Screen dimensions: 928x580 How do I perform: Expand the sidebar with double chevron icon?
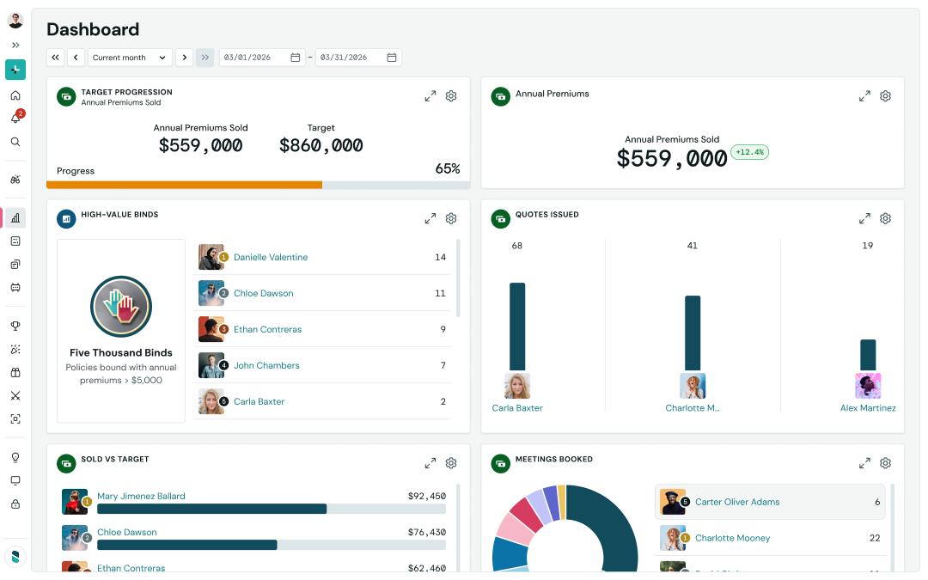15,45
